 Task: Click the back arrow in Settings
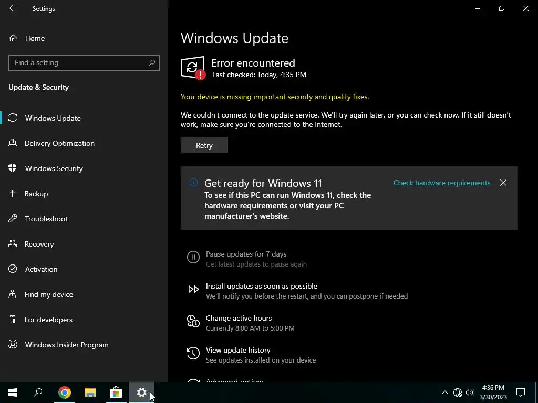point(13,8)
